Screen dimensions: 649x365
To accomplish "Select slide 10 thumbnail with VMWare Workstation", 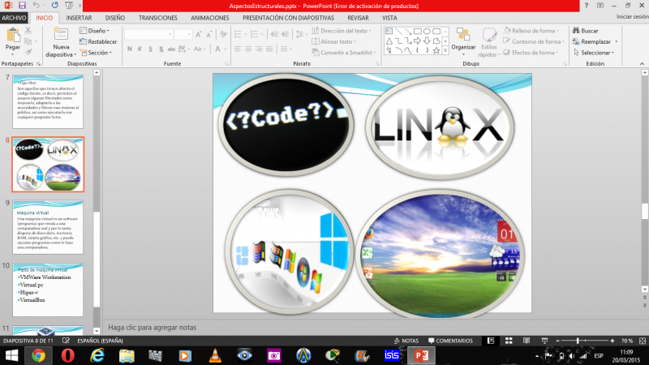I will (48, 290).
